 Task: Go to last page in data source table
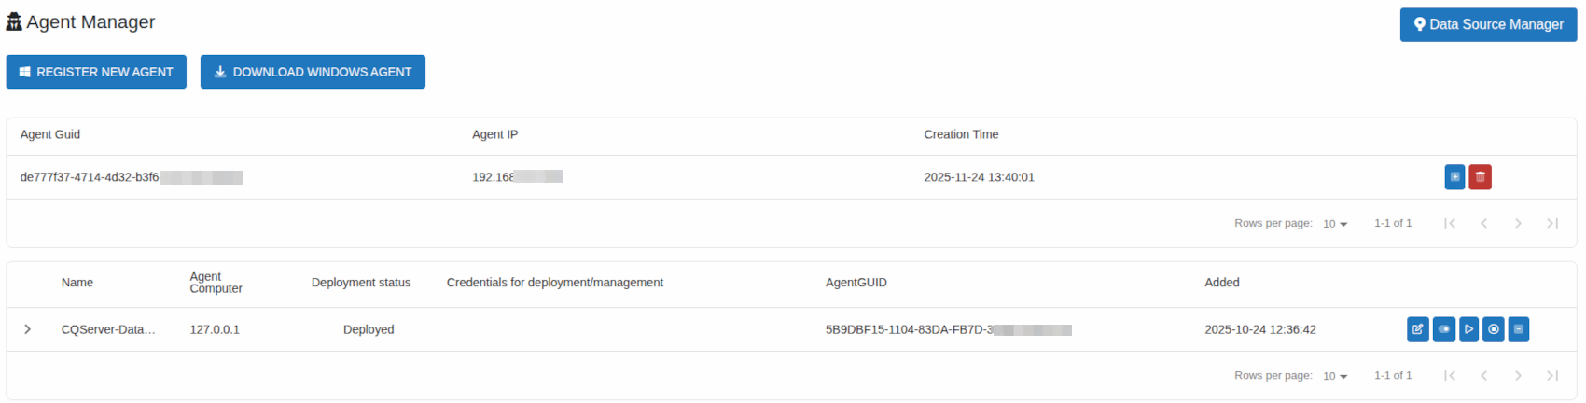coord(1552,375)
